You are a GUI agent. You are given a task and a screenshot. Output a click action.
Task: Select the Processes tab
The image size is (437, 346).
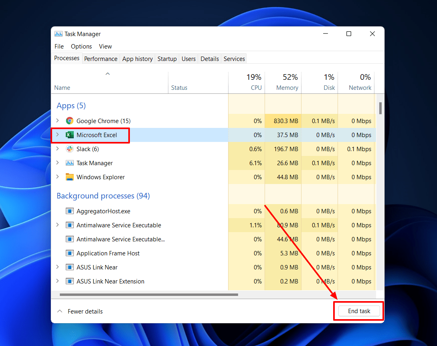point(67,58)
